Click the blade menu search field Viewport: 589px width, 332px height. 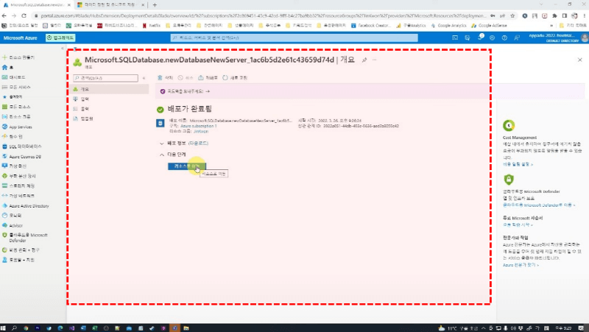tap(105, 78)
